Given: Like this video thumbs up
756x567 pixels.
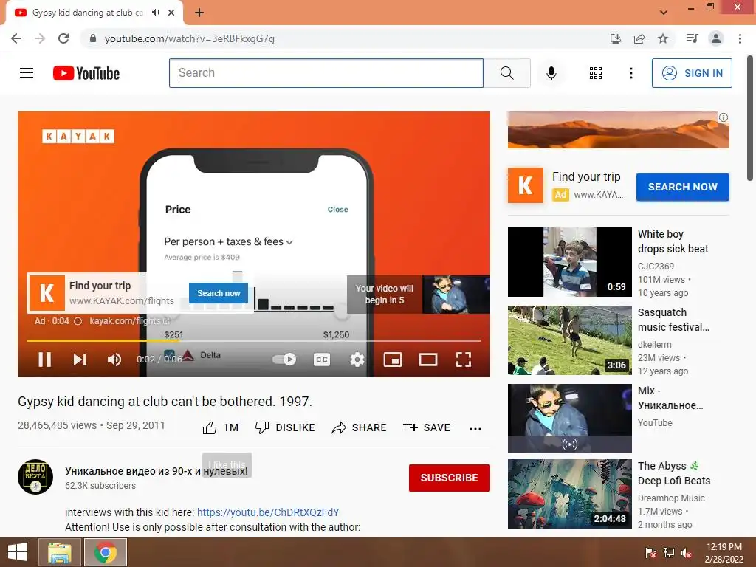Looking at the screenshot, I should coord(221,427).
